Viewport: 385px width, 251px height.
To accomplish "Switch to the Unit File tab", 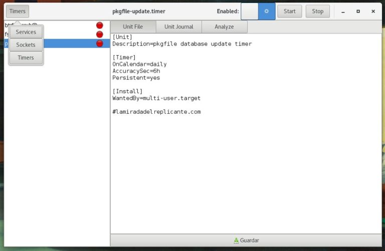I will pos(133,27).
